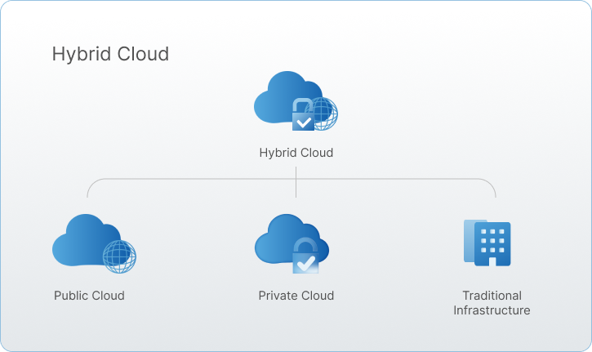Click the 'Public Cloud' label
This screenshot has height=352, width=592.
coord(89,296)
